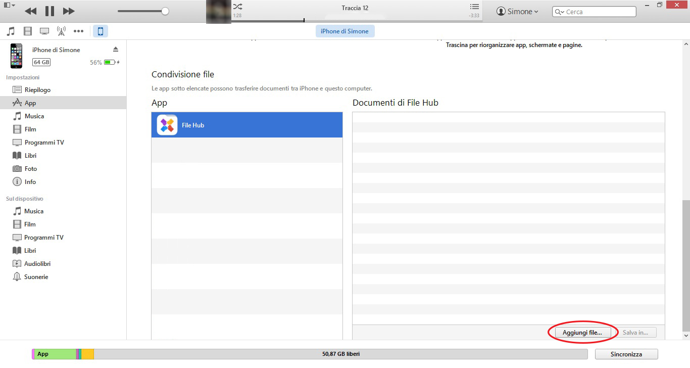Open Info settings
The width and height of the screenshot is (690, 368).
[63, 181]
